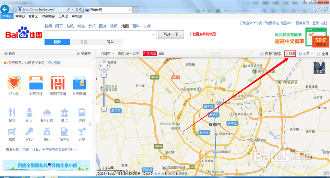The image size is (330, 178).
Task: Refresh the page with reload icon
Action: [81, 9]
